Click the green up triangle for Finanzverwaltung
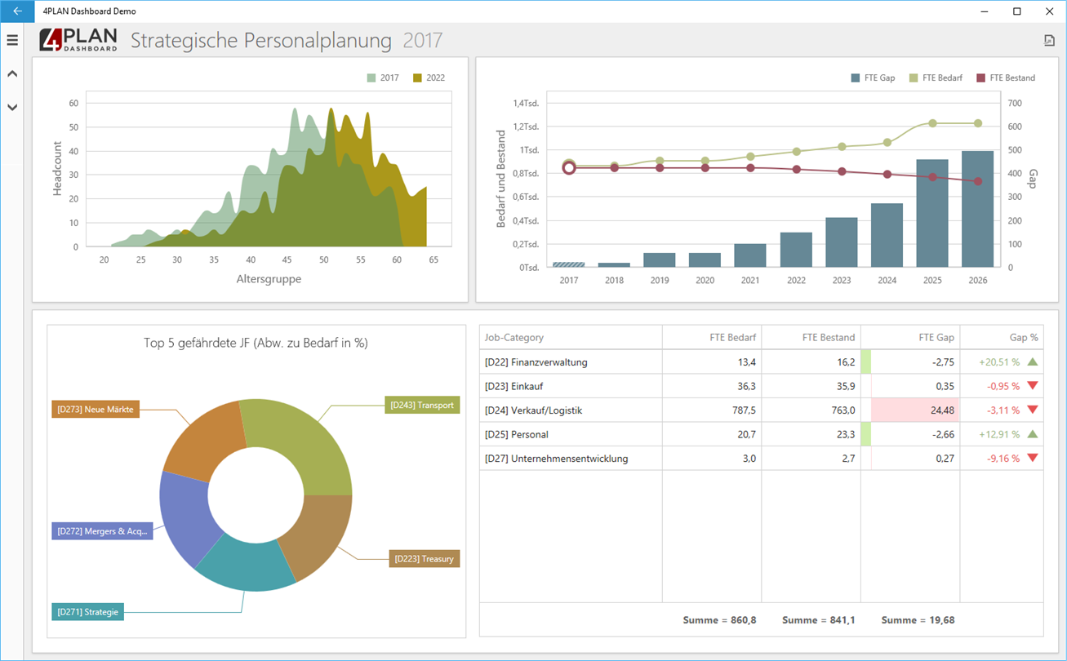 point(1032,362)
